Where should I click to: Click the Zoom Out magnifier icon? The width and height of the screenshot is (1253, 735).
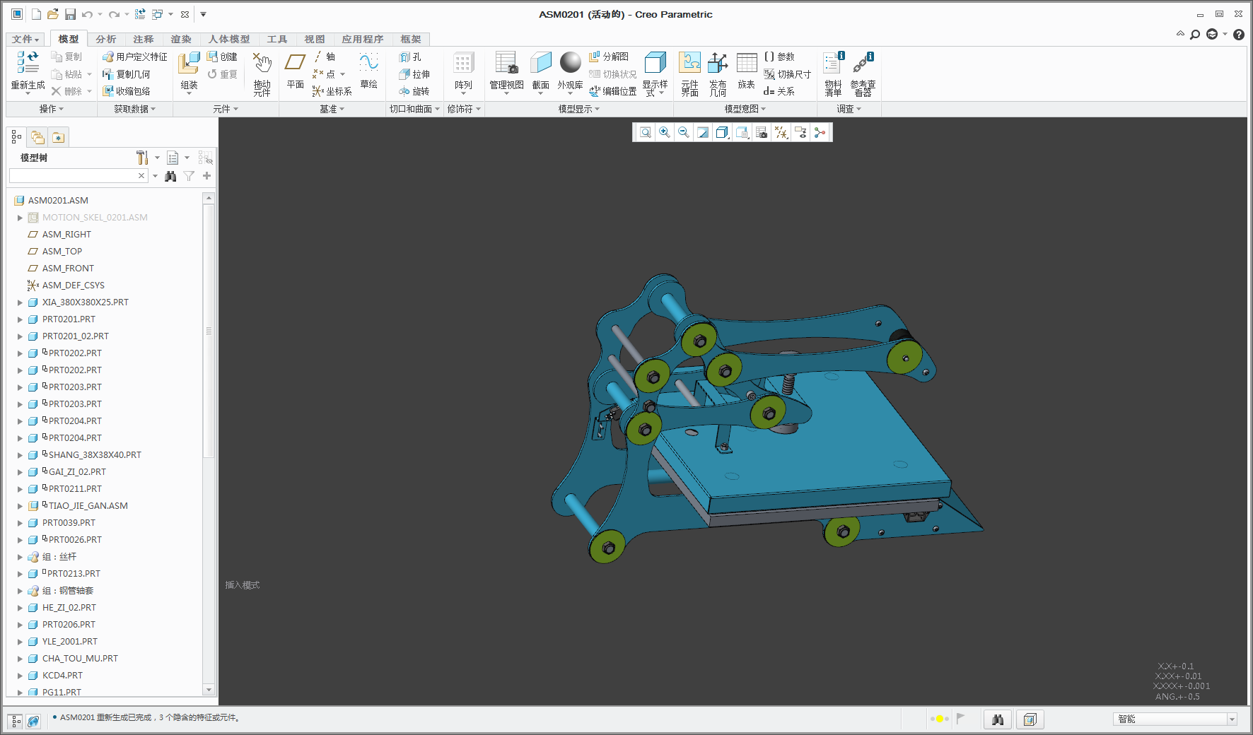683,132
